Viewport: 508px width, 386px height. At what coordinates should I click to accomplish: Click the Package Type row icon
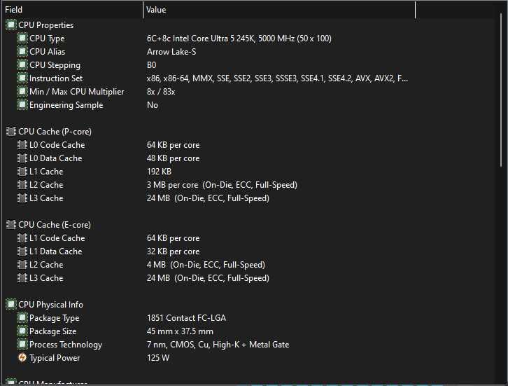click(x=22, y=317)
